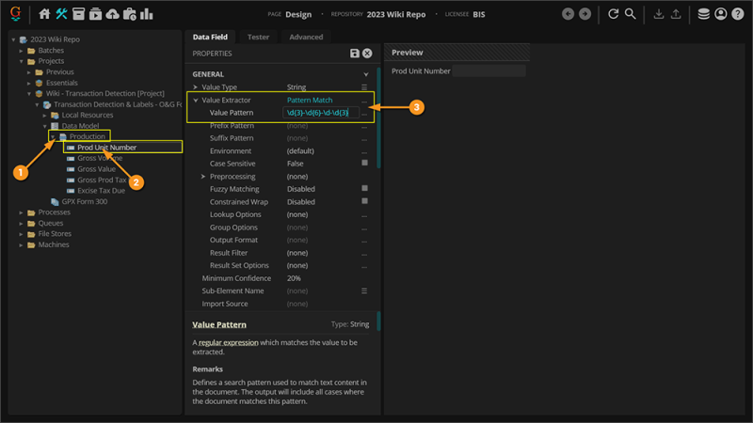Switch to the Tester tab

pos(258,37)
